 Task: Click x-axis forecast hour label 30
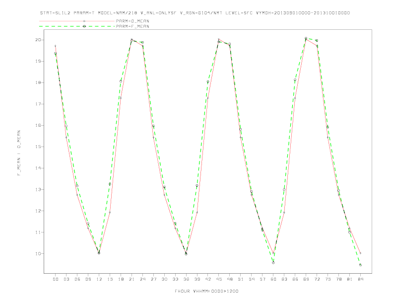(164, 279)
